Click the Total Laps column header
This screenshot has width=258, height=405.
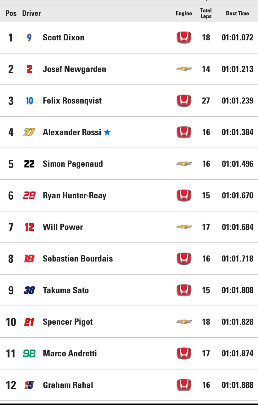206,13
